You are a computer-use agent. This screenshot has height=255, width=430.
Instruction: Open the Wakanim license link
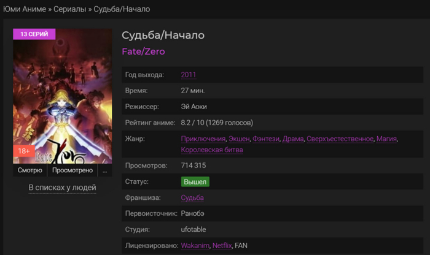click(x=195, y=245)
